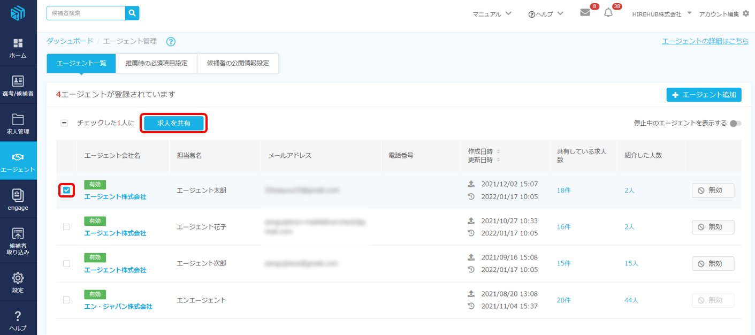The height and width of the screenshot is (335, 755).
Task: Check the エージェント花子 row checkbox
Action: [66, 227]
